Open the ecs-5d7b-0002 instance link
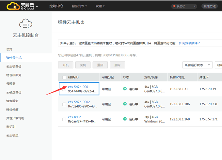 click(x=79, y=102)
